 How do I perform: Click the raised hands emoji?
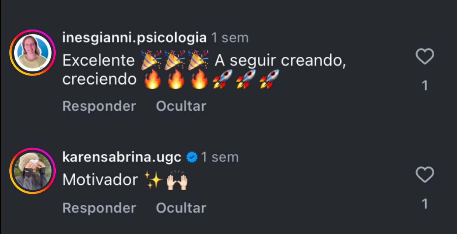tap(177, 180)
